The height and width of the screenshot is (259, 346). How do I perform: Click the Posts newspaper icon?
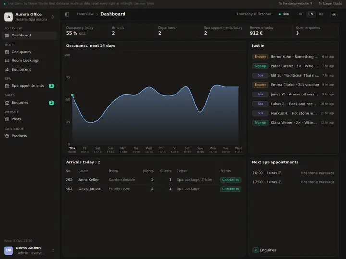coord(7,119)
